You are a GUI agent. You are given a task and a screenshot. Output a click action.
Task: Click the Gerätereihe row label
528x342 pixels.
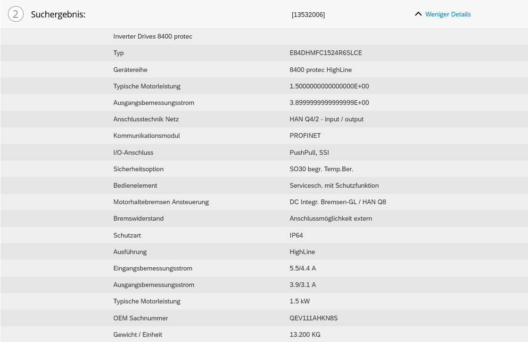(130, 70)
